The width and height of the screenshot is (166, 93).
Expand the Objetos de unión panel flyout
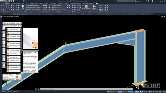104,12
